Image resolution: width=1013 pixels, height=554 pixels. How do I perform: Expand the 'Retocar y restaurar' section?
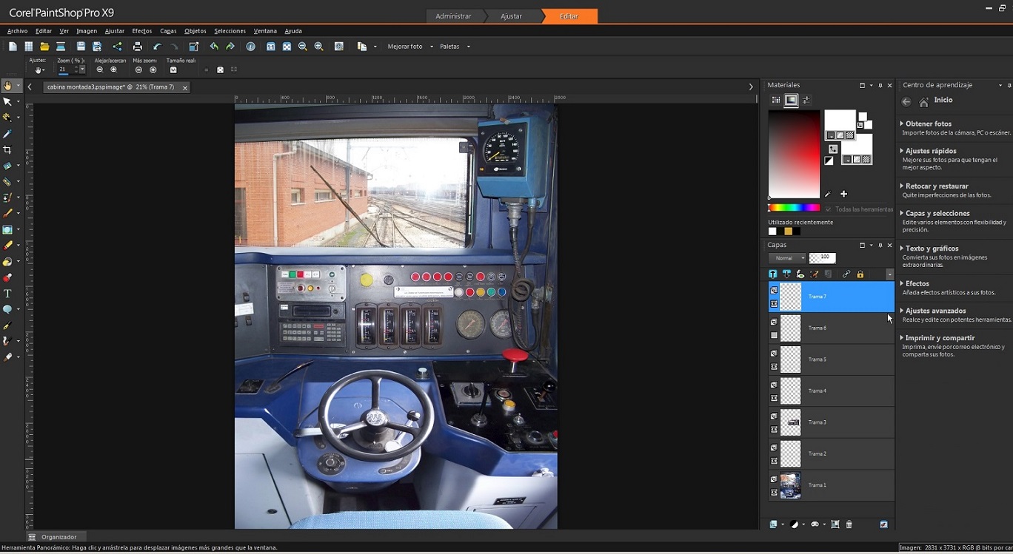(x=937, y=186)
